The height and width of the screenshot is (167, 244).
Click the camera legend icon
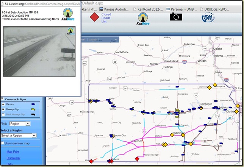click(x=33, y=104)
